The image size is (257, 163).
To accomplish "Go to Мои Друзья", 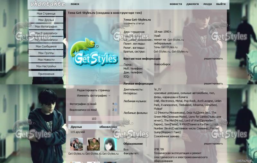I will pyautogui.click(x=46, y=20).
